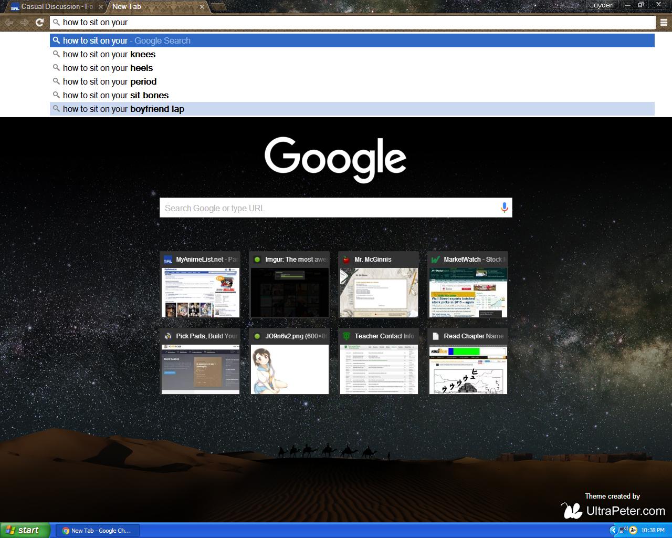This screenshot has height=538, width=672.
Task: Click the browser reload button
Action: (x=39, y=22)
